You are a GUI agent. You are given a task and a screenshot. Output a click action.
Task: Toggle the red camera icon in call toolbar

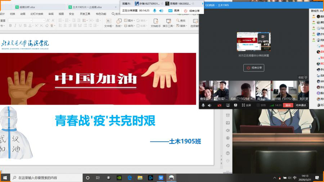(x=219, y=105)
